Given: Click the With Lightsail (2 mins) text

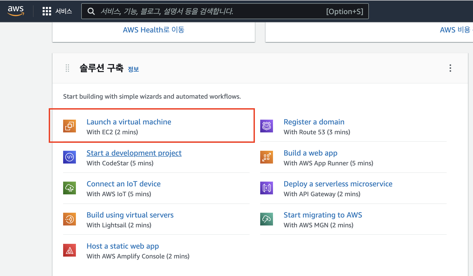Looking at the screenshot, I should [x=119, y=225].
